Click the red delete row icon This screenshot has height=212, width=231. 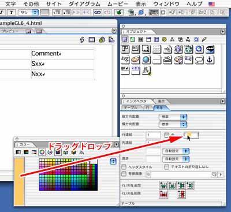click(x=163, y=194)
